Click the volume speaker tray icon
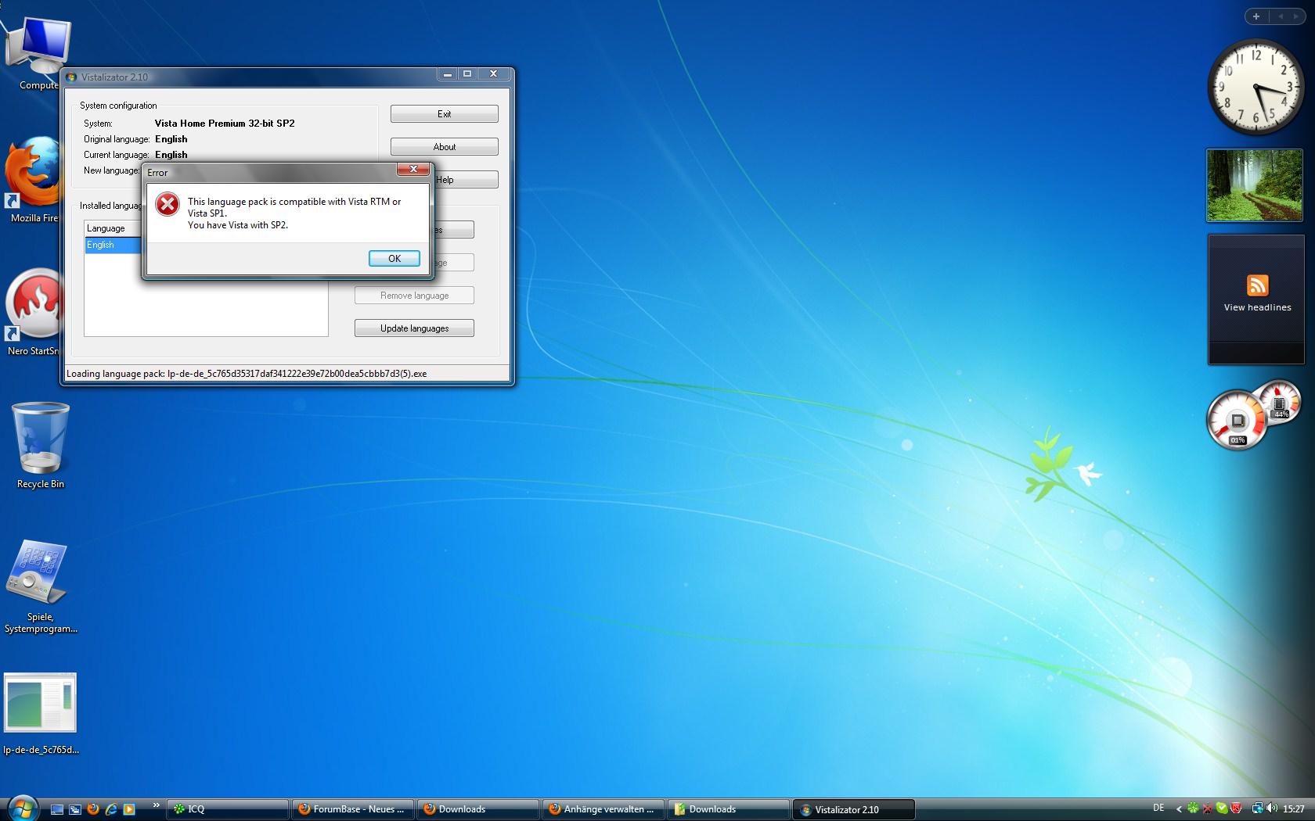1315x821 pixels. 1273,808
